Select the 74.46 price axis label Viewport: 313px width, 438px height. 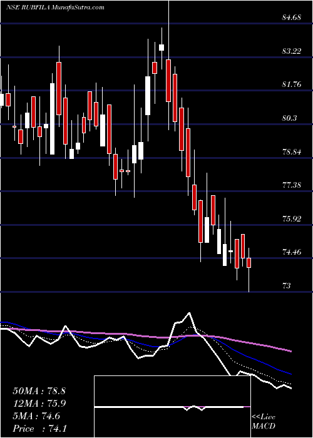292,252
